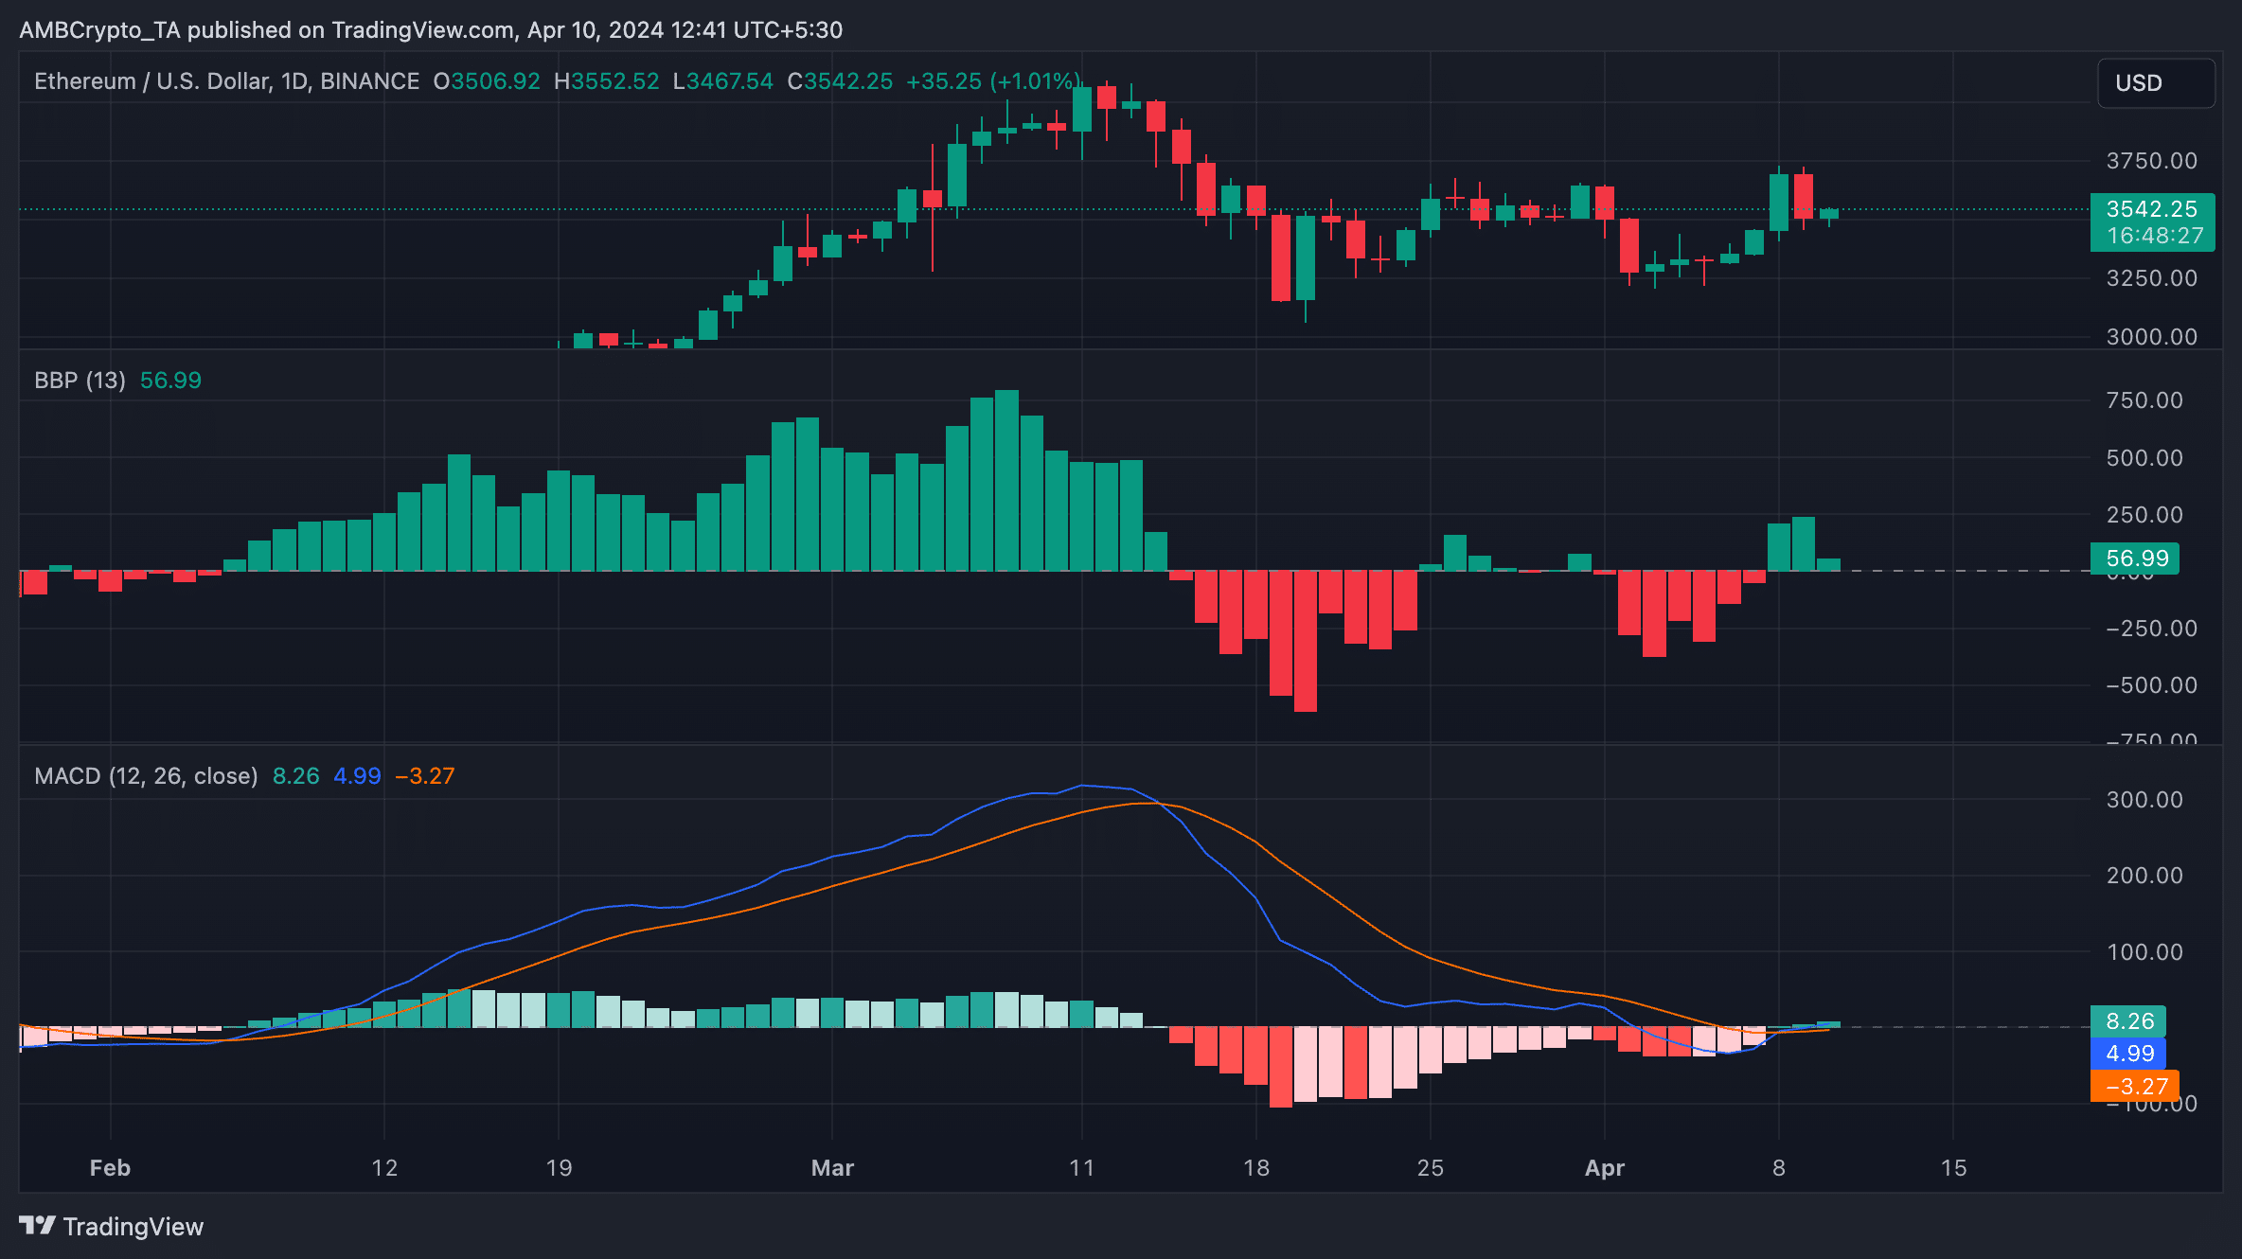
Task: Click the 3000.00 price axis label
Action: pyautogui.click(x=2152, y=337)
